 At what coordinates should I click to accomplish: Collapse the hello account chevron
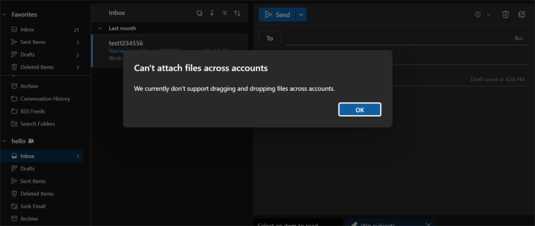coord(5,141)
